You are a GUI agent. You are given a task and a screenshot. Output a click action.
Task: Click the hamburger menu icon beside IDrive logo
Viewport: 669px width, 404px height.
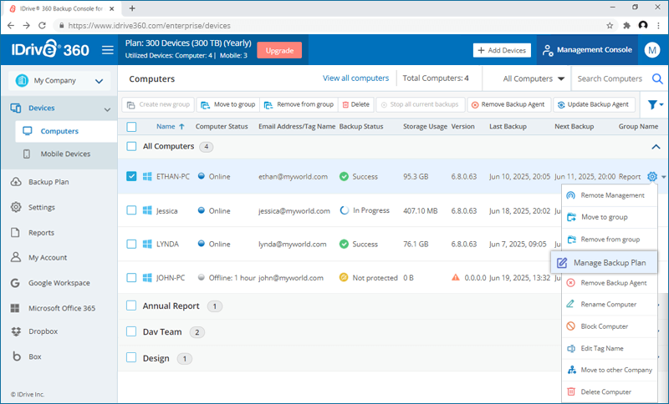click(x=107, y=50)
